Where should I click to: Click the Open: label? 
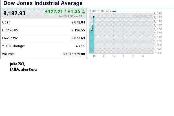pyautogui.click(x=7, y=22)
